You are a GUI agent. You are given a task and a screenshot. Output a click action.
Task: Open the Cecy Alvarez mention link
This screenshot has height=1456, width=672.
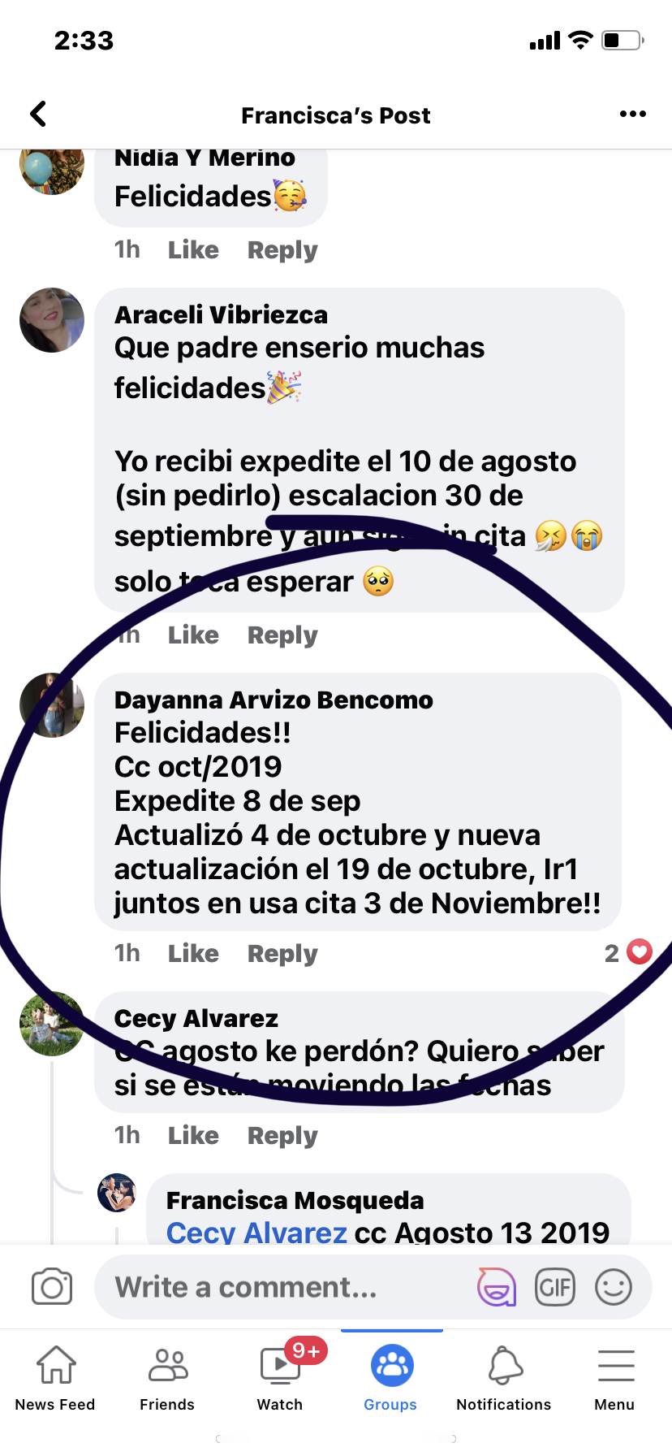tap(256, 1233)
